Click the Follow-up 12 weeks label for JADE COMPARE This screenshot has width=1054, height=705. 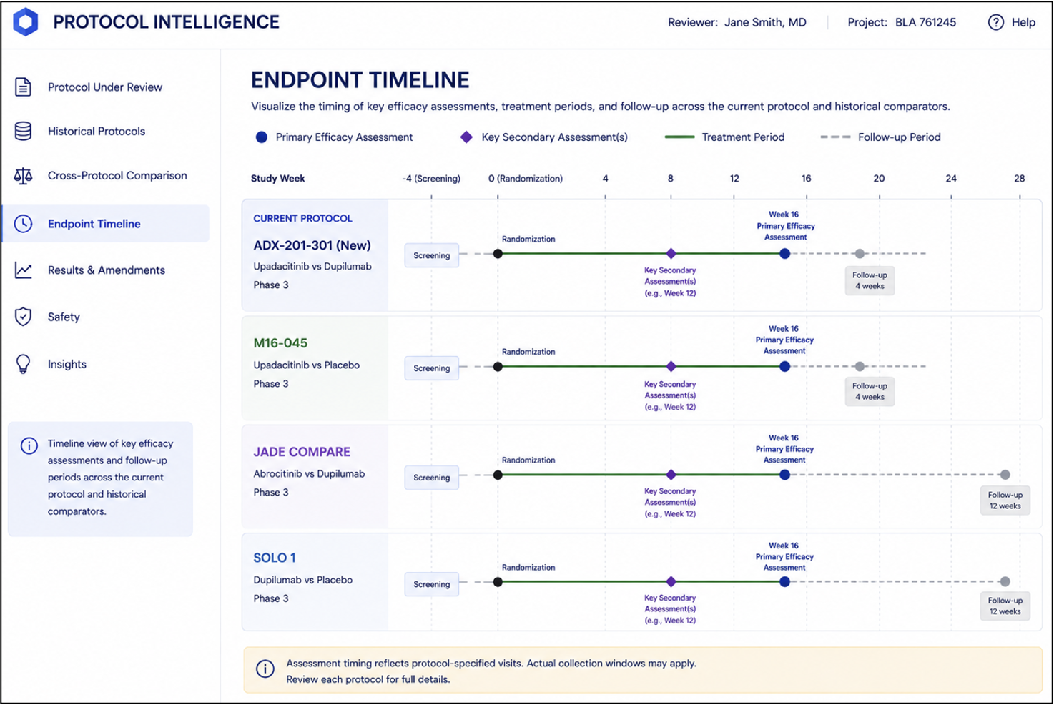(x=1005, y=501)
